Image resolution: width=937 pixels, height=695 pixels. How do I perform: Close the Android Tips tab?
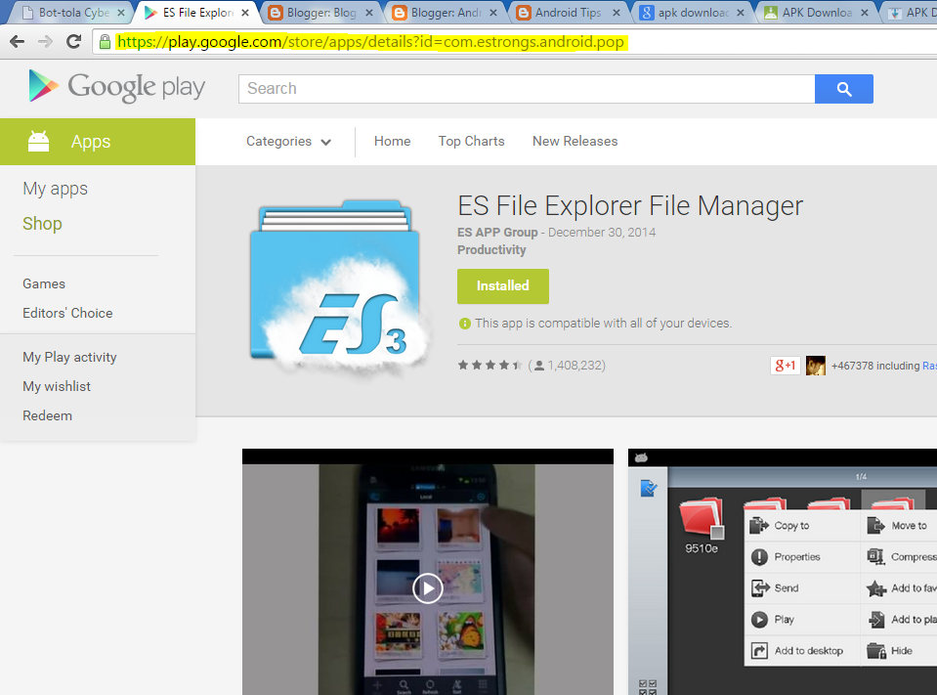tap(617, 12)
